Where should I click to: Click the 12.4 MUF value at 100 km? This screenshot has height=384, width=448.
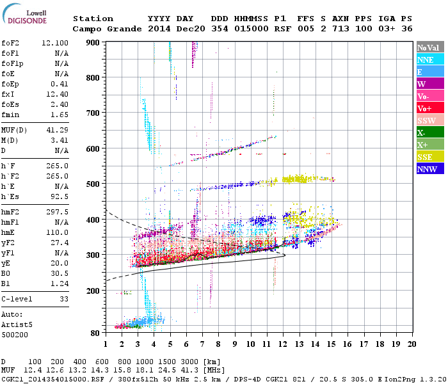[33, 371]
